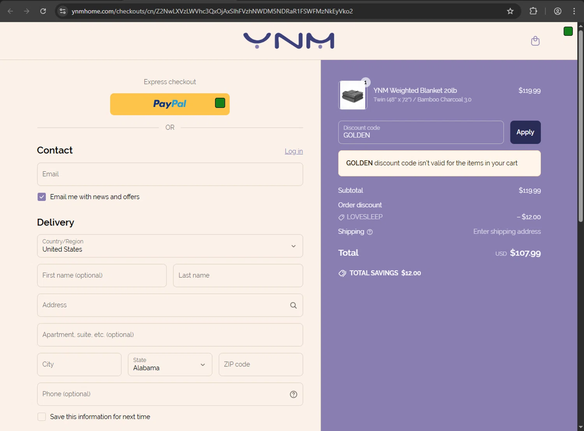Image resolution: width=584 pixels, height=431 pixels.
Task: Click the weighted blanket product thumbnail
Action: (353, 95)
